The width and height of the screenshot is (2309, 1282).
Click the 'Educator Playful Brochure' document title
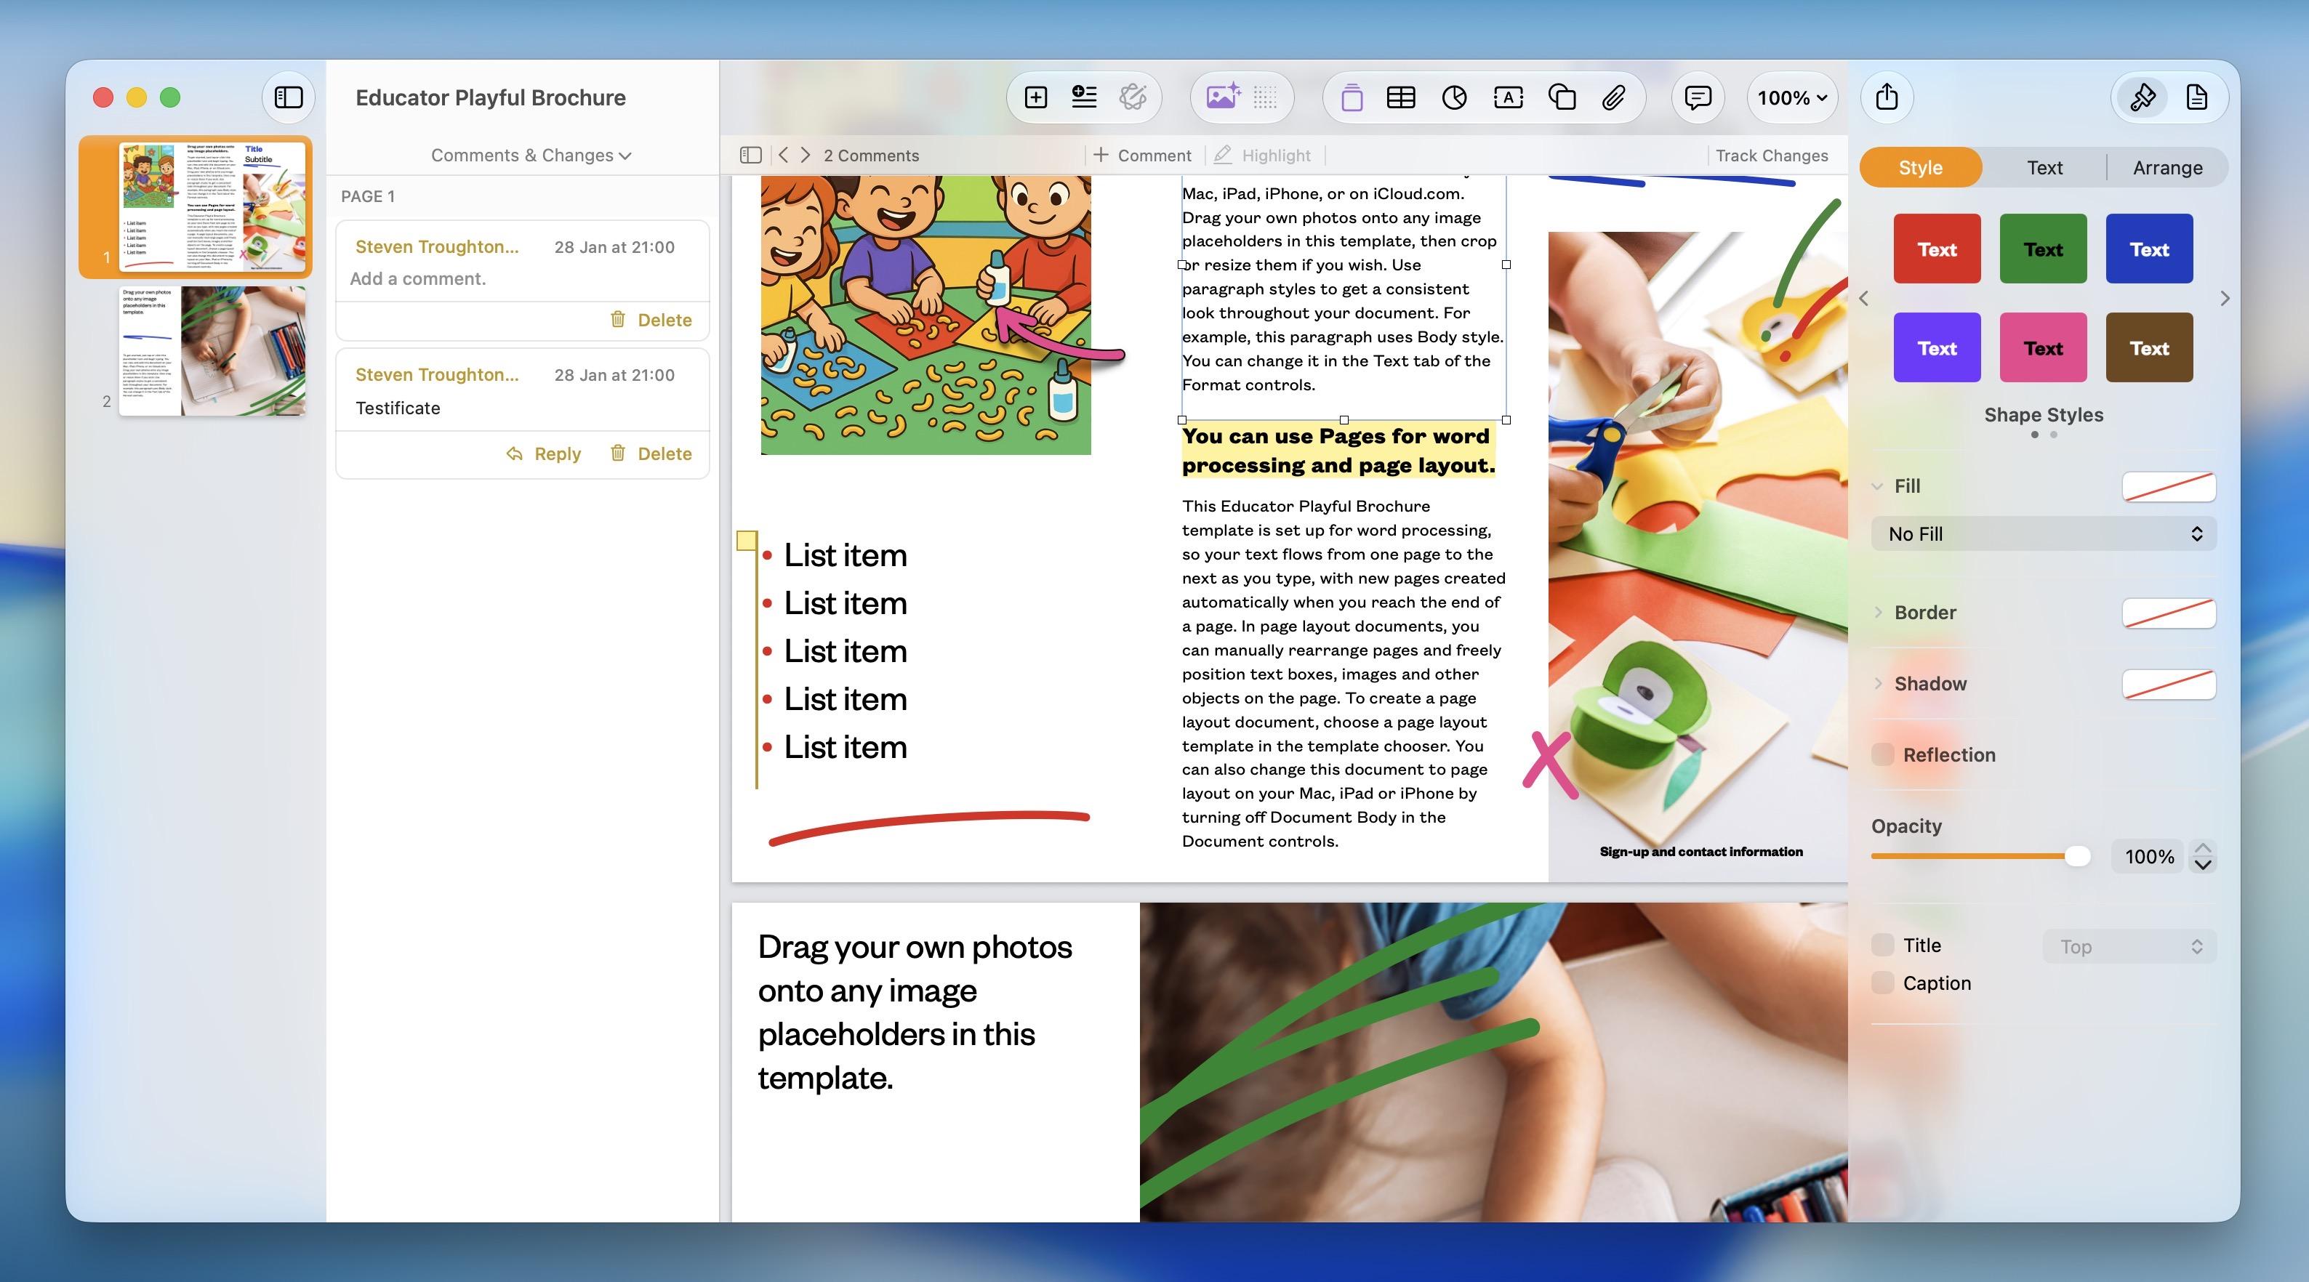pos(490,97)
